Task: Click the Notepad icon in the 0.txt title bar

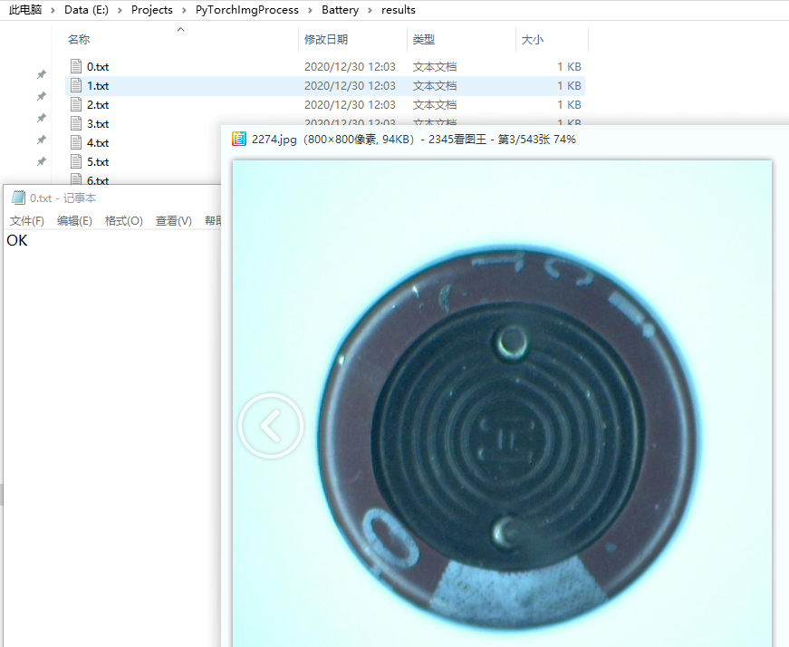Action: tap(19, 198)
